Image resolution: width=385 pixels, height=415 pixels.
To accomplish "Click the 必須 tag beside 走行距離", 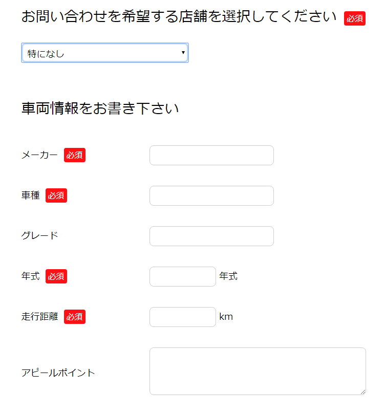I will pos(74,316).
